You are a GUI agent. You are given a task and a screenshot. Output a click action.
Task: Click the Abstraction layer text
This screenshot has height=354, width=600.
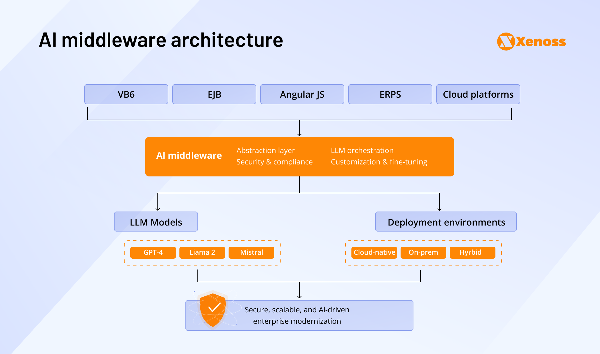[265, 150]
